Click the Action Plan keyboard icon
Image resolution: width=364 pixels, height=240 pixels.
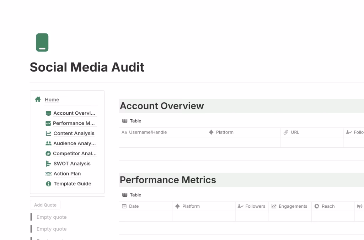point(48,174)
